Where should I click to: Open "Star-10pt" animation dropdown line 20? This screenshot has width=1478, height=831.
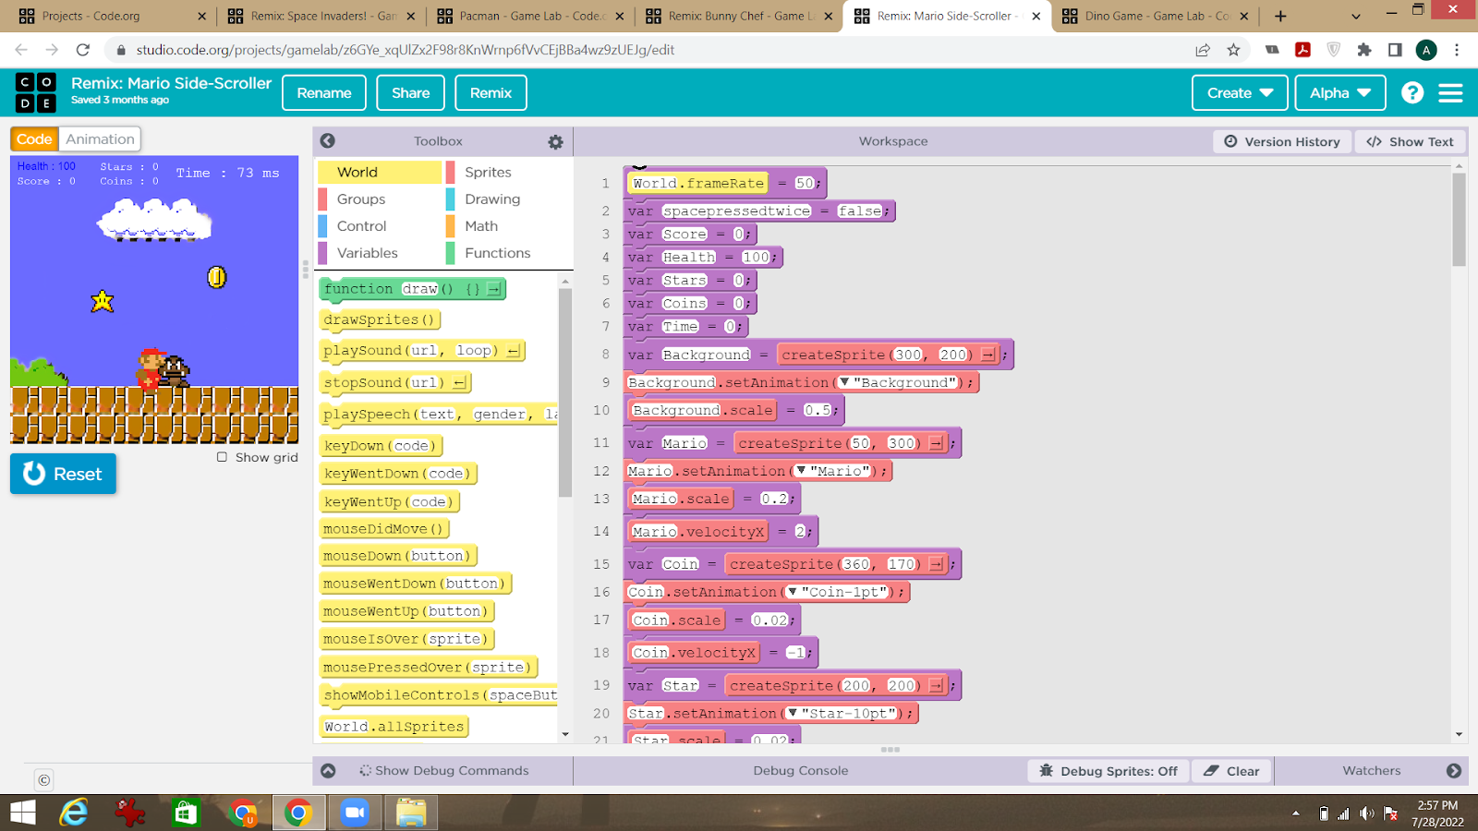[x=793, y=714]
